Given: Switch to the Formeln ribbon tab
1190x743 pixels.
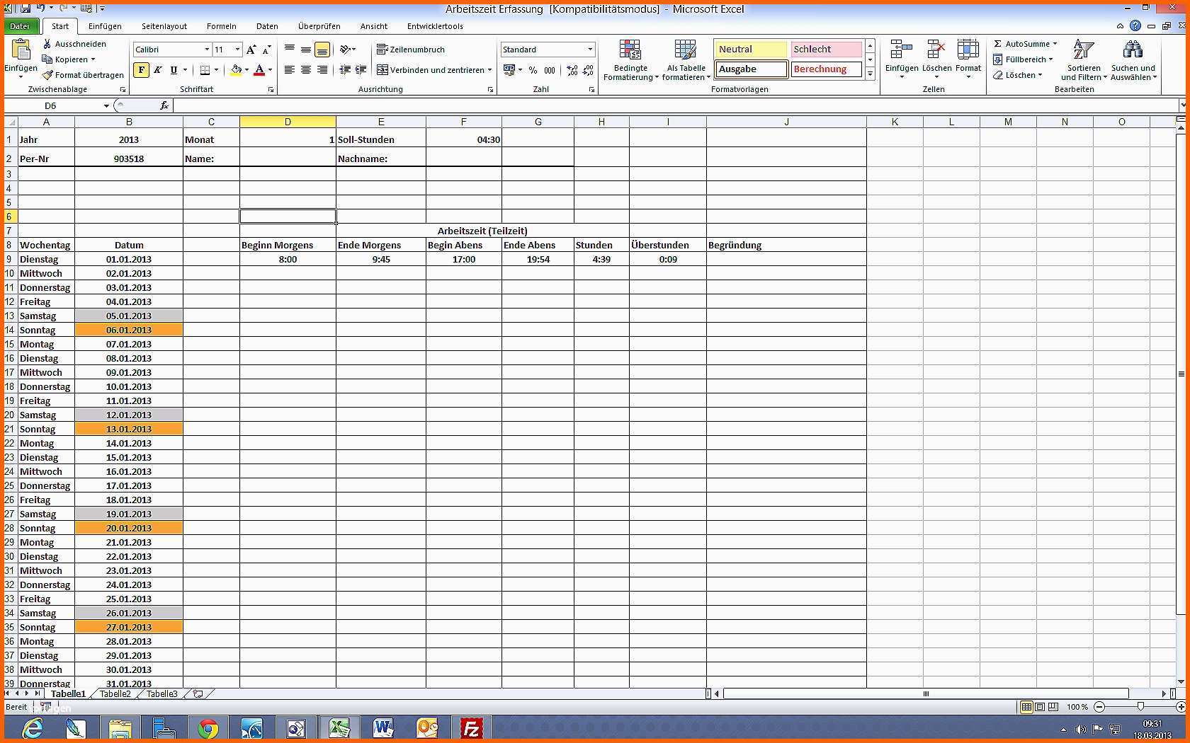Looking at the screenshot, I should point(221,26).
